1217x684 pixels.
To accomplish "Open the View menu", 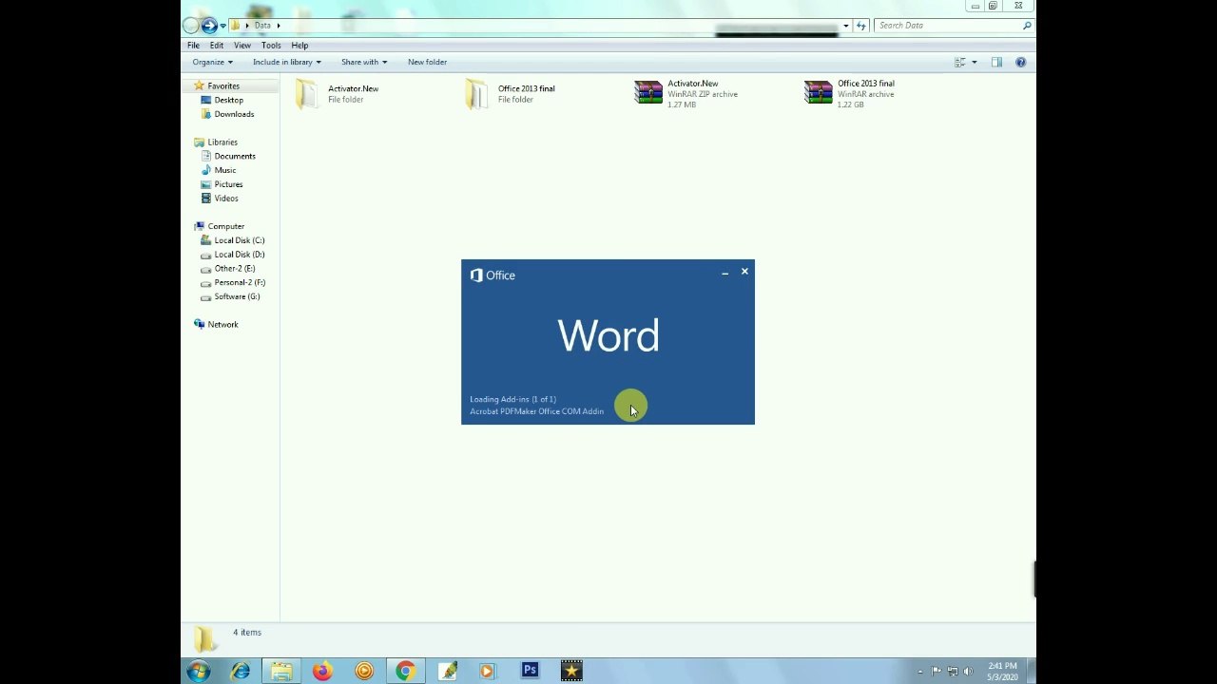I will [x=242, y=45].
